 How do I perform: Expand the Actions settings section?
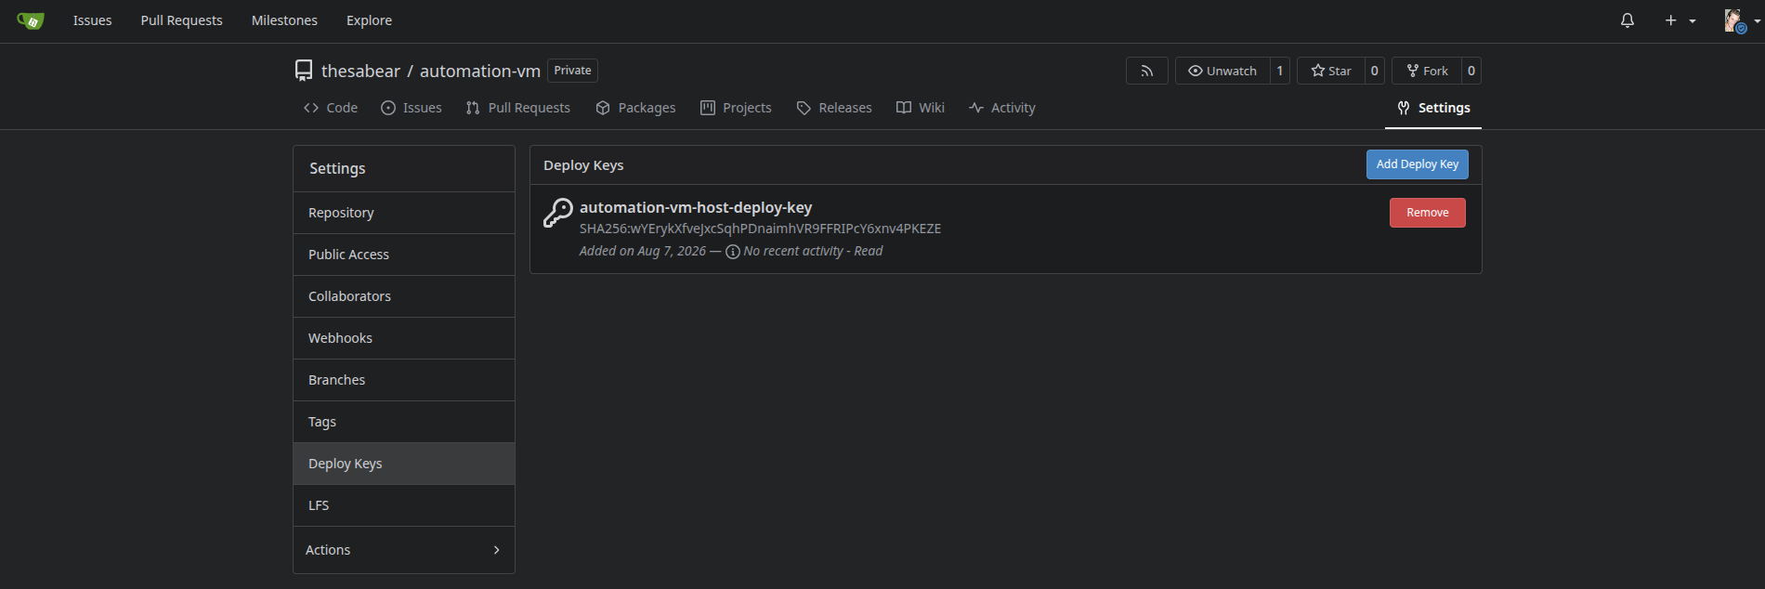point(404,550)
